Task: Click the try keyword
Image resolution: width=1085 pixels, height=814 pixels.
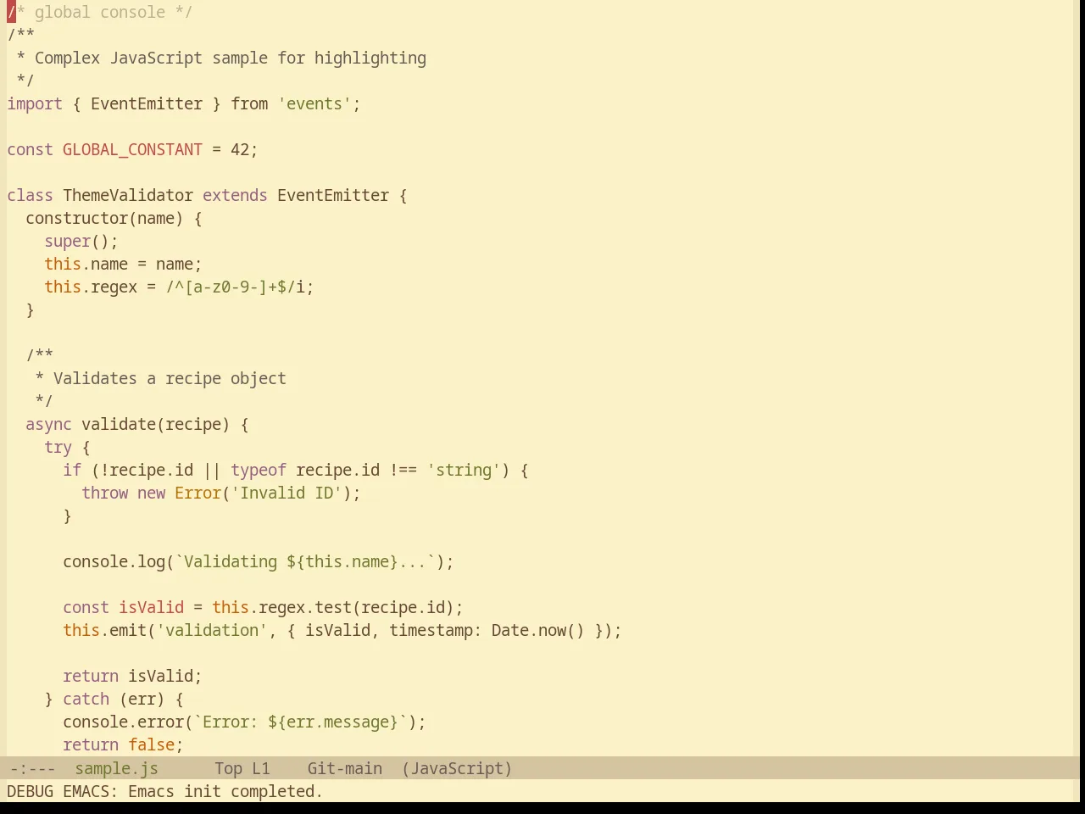Action: (58, 447)
